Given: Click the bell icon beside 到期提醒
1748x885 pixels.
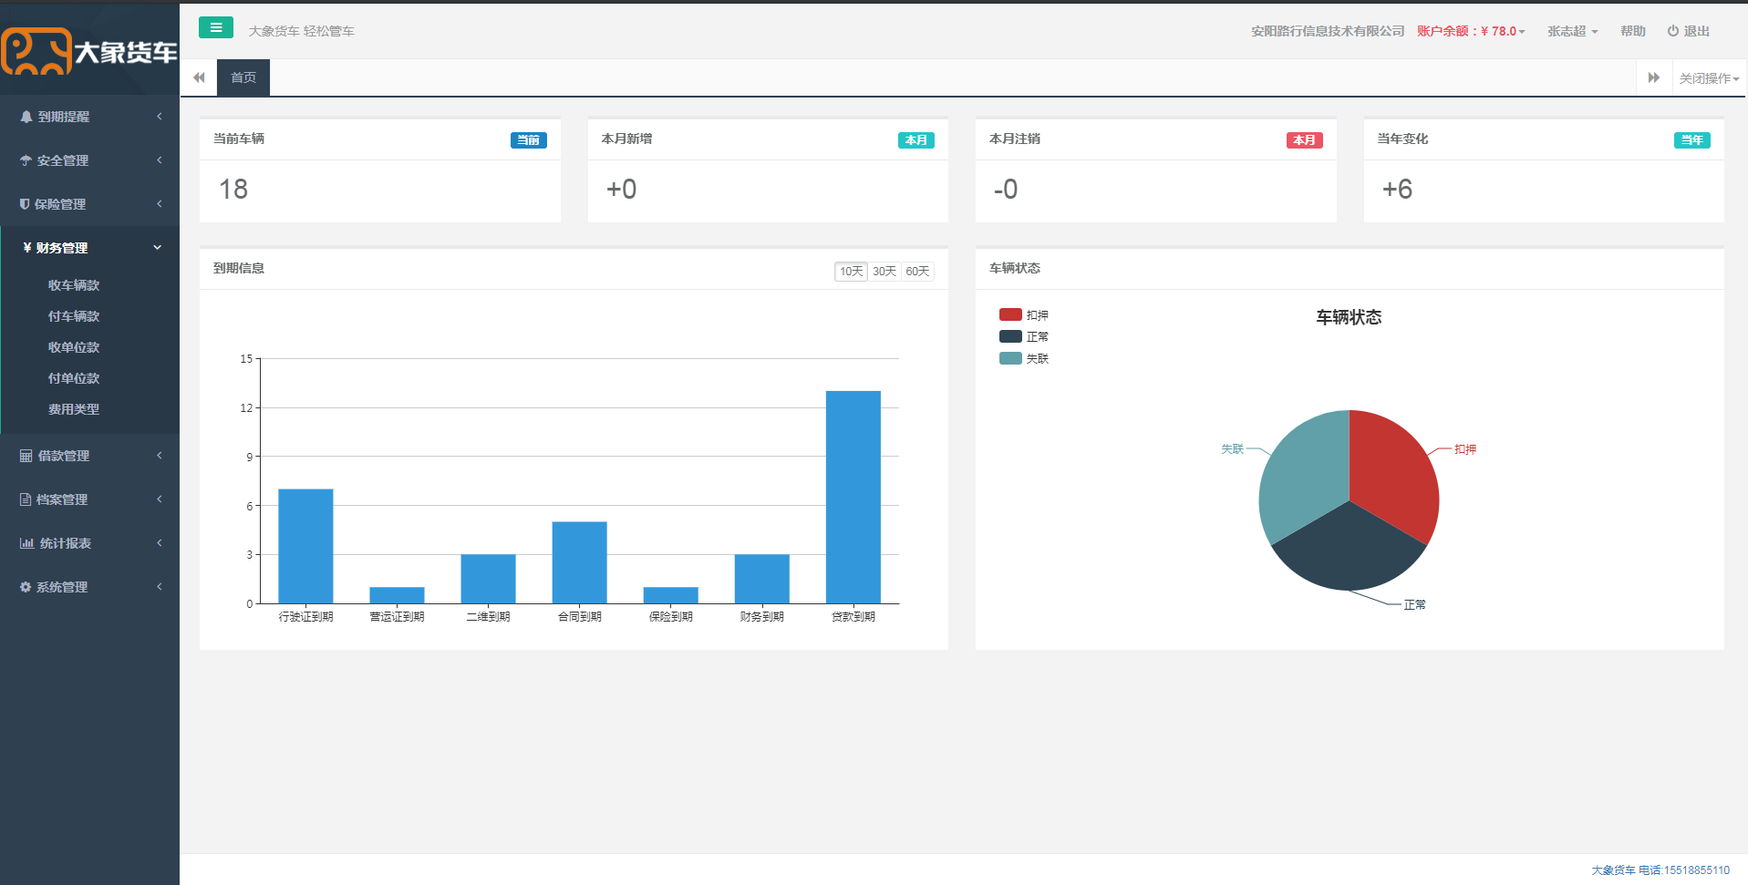Looking at the screenshot, I should tap(26, 117).
